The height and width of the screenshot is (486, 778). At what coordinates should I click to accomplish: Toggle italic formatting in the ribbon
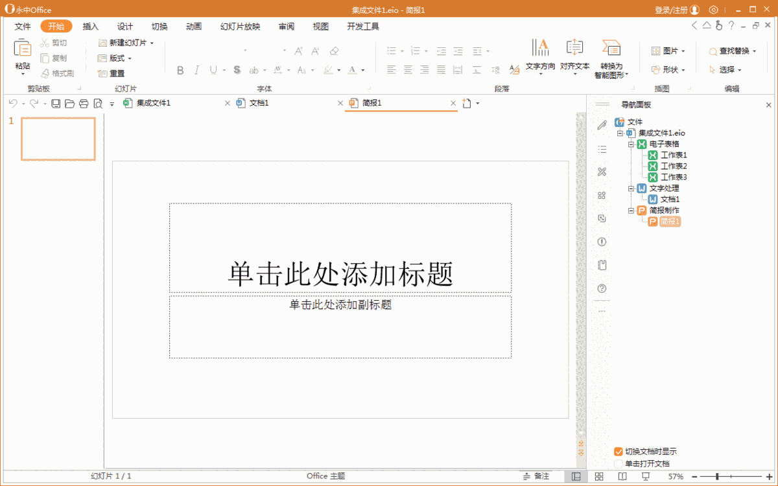196,71
